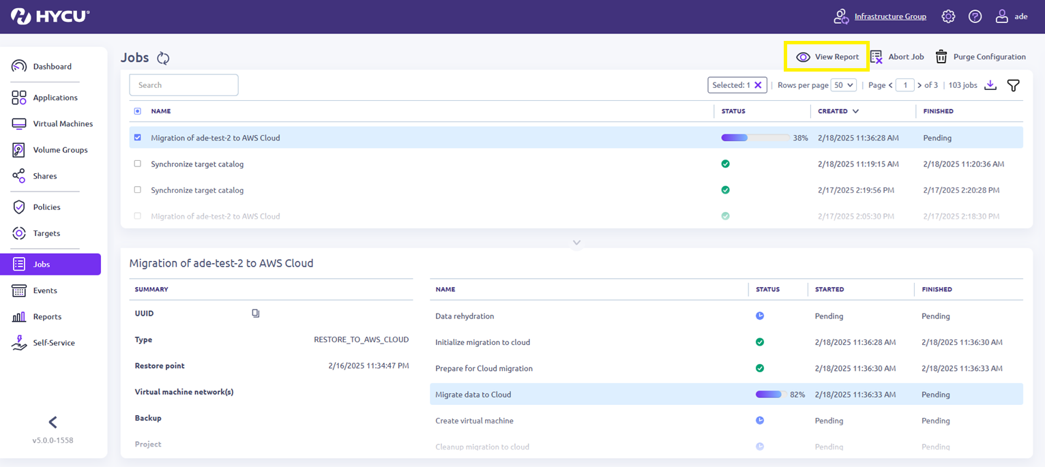Click the jobs Search input field
The width and height of the screenshot is (1045, 467).
pyautogui.click(x=183, y=85)
